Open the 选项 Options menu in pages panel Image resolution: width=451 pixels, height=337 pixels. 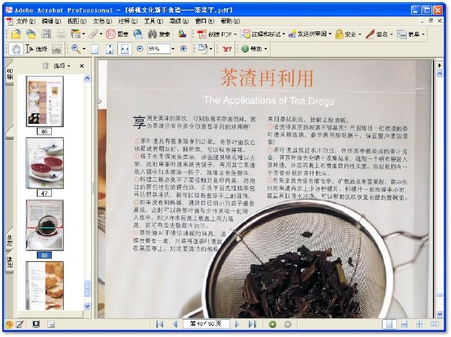pyautogui.click(x=62, y=66)
